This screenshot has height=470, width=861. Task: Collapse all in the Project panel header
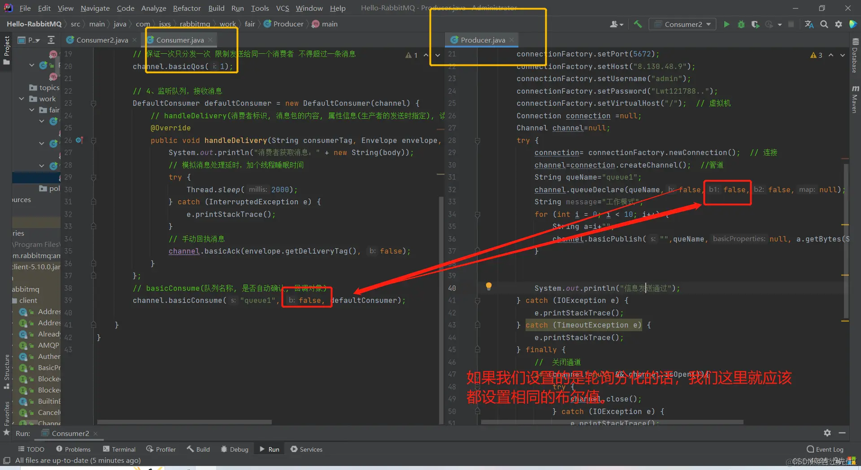click(x=51, y=40)
